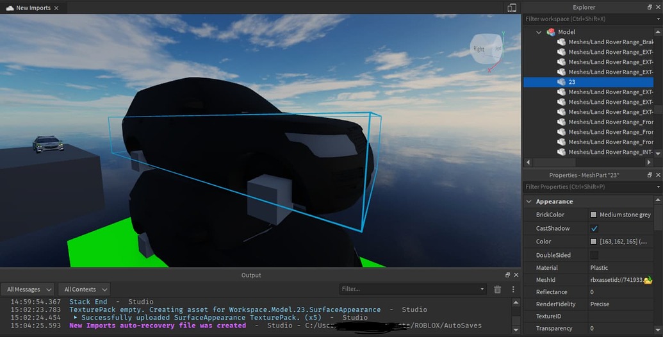Close the Output panel
Image resolution: width=663 pixels, height=337 pixels.
516,275
